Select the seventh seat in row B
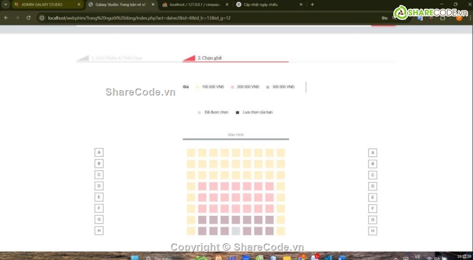 tap(258, 164)
